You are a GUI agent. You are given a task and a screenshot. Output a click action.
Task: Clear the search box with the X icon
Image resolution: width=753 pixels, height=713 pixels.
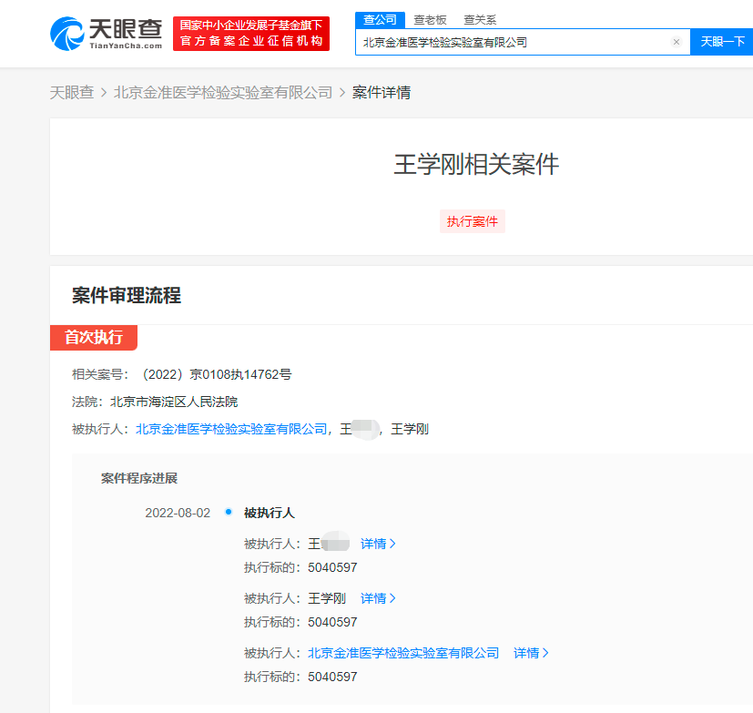676,42
